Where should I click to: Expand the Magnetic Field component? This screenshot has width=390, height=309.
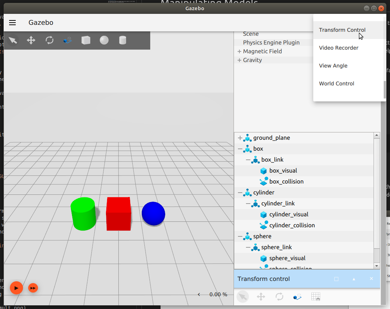(x=239, y=51)
